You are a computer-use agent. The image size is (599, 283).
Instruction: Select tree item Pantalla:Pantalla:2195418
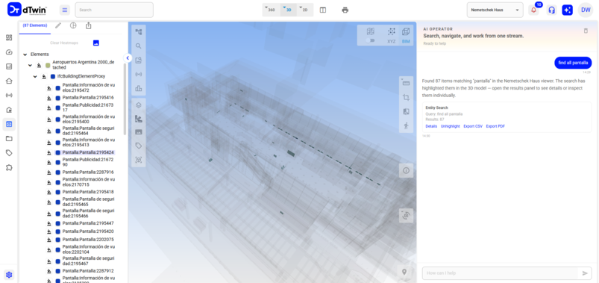88,192
